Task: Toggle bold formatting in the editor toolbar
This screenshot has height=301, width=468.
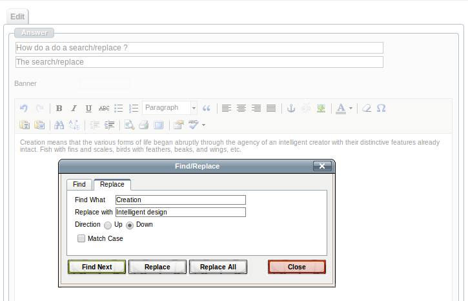Action: (59, 109)
